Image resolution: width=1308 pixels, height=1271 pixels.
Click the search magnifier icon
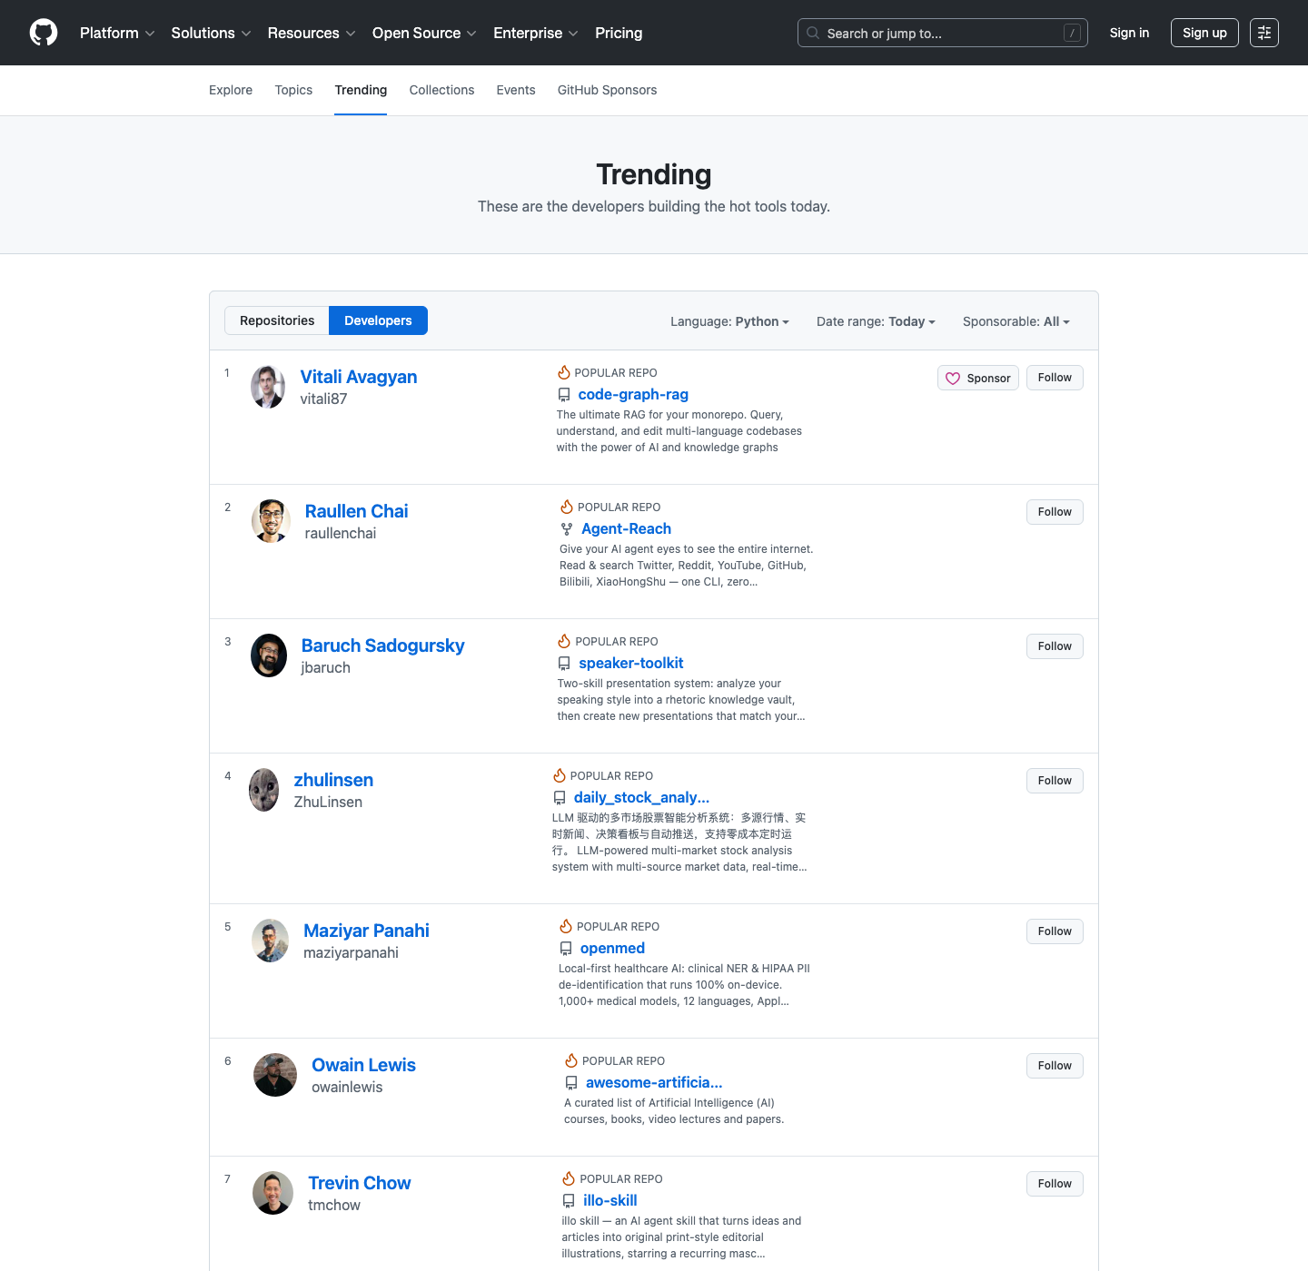click(813, 33)
